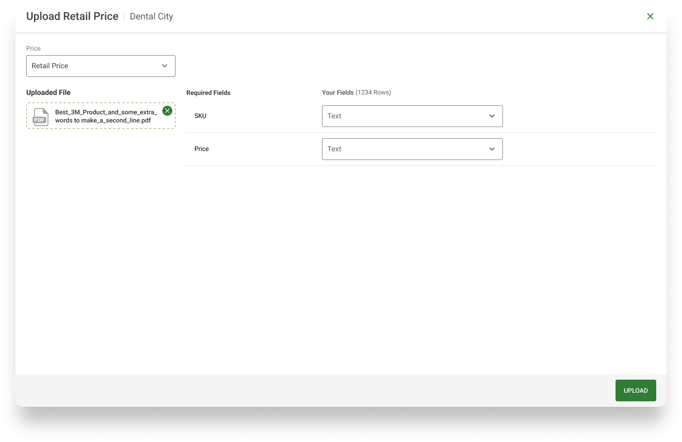Click the Uploaded File heading
This screenshot has width=682, height=442.
tap(48, 93)
